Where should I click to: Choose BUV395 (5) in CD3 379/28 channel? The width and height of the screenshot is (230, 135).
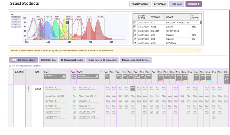[56, 88]
